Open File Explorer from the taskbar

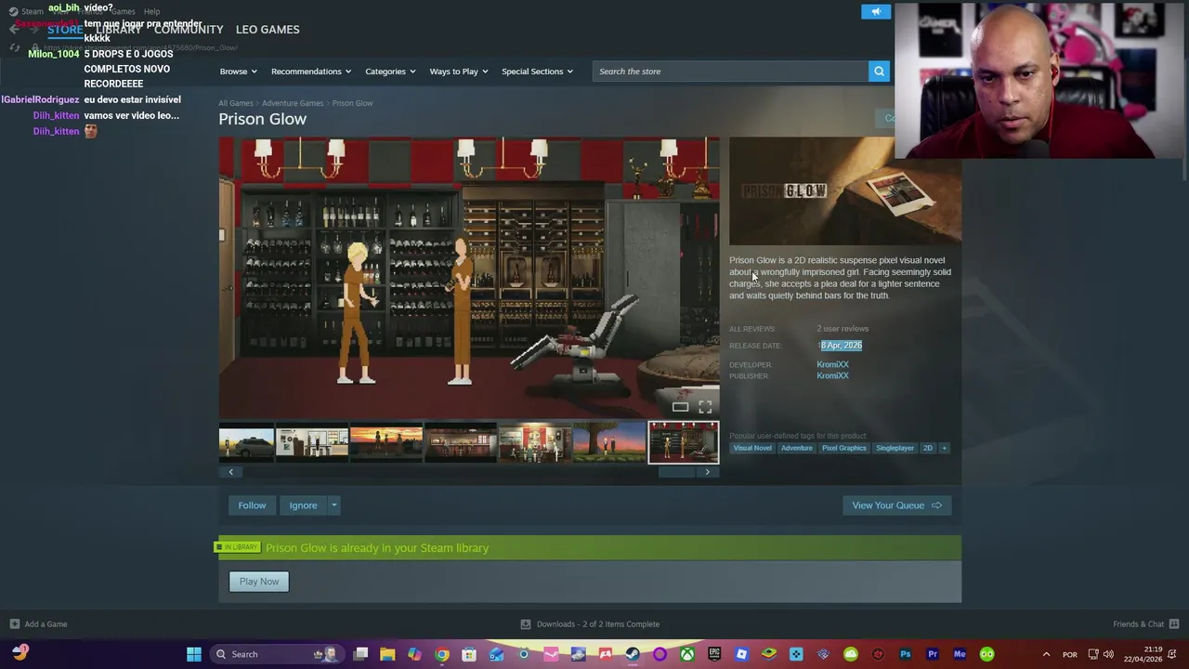(387, 654)
